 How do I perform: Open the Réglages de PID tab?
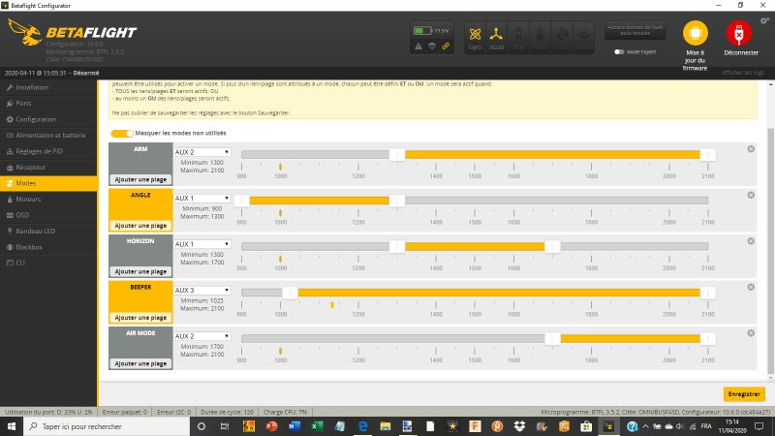(x=44, y=151)
